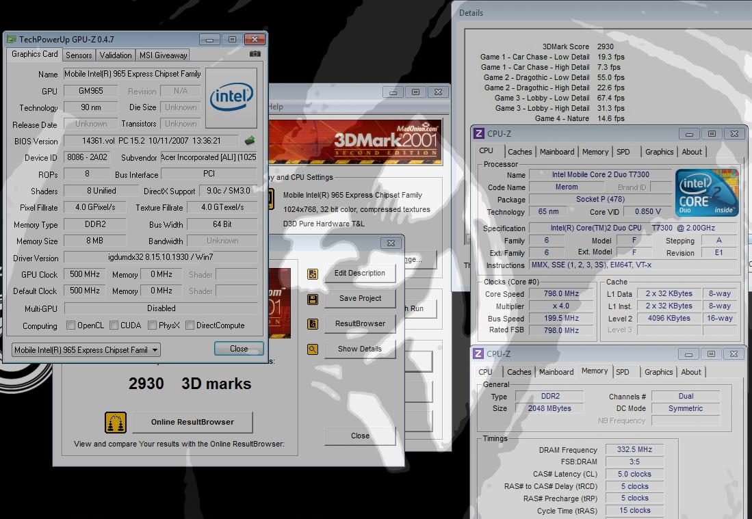Screen dimensions: 752x519
Task: Open Caches tab in upper CPU-Z window
Action: [x=520, y=152]
